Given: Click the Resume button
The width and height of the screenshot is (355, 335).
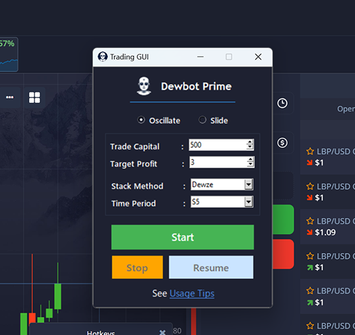Looking at the screenshot, I should tap(211, 267).
